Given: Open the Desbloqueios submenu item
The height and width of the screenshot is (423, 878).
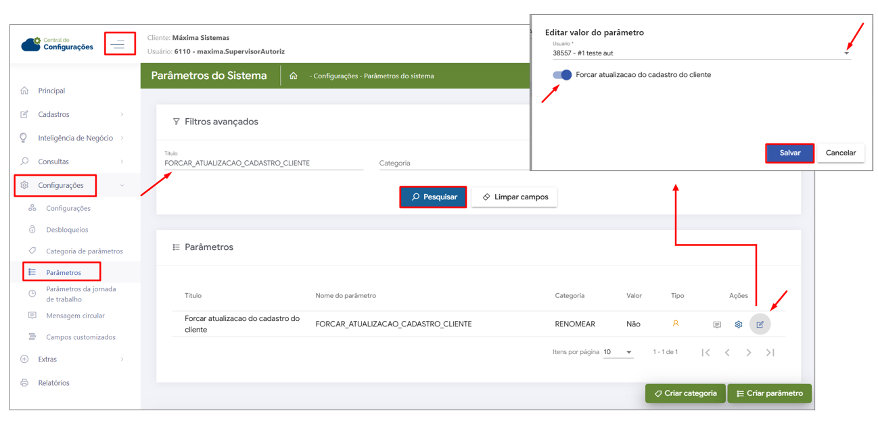Looking at the screenshot, I should coord(67,230).
